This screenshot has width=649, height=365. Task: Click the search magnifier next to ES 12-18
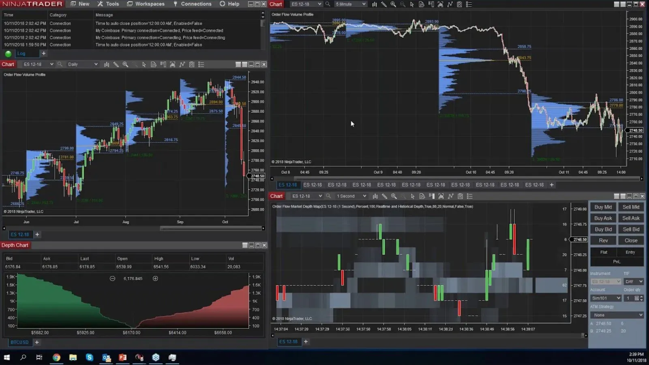[328, 4]
